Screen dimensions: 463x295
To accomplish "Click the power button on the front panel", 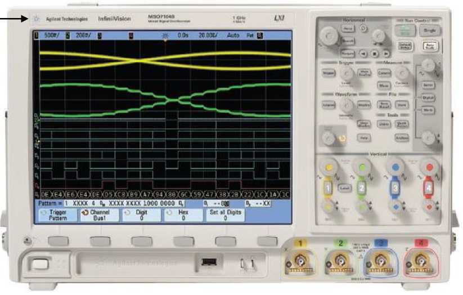I will tap(39, 263).
